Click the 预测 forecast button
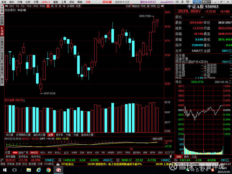232x174 pixels. (153, 6)
